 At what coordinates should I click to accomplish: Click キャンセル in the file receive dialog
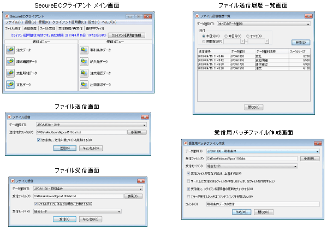[91, 219]
